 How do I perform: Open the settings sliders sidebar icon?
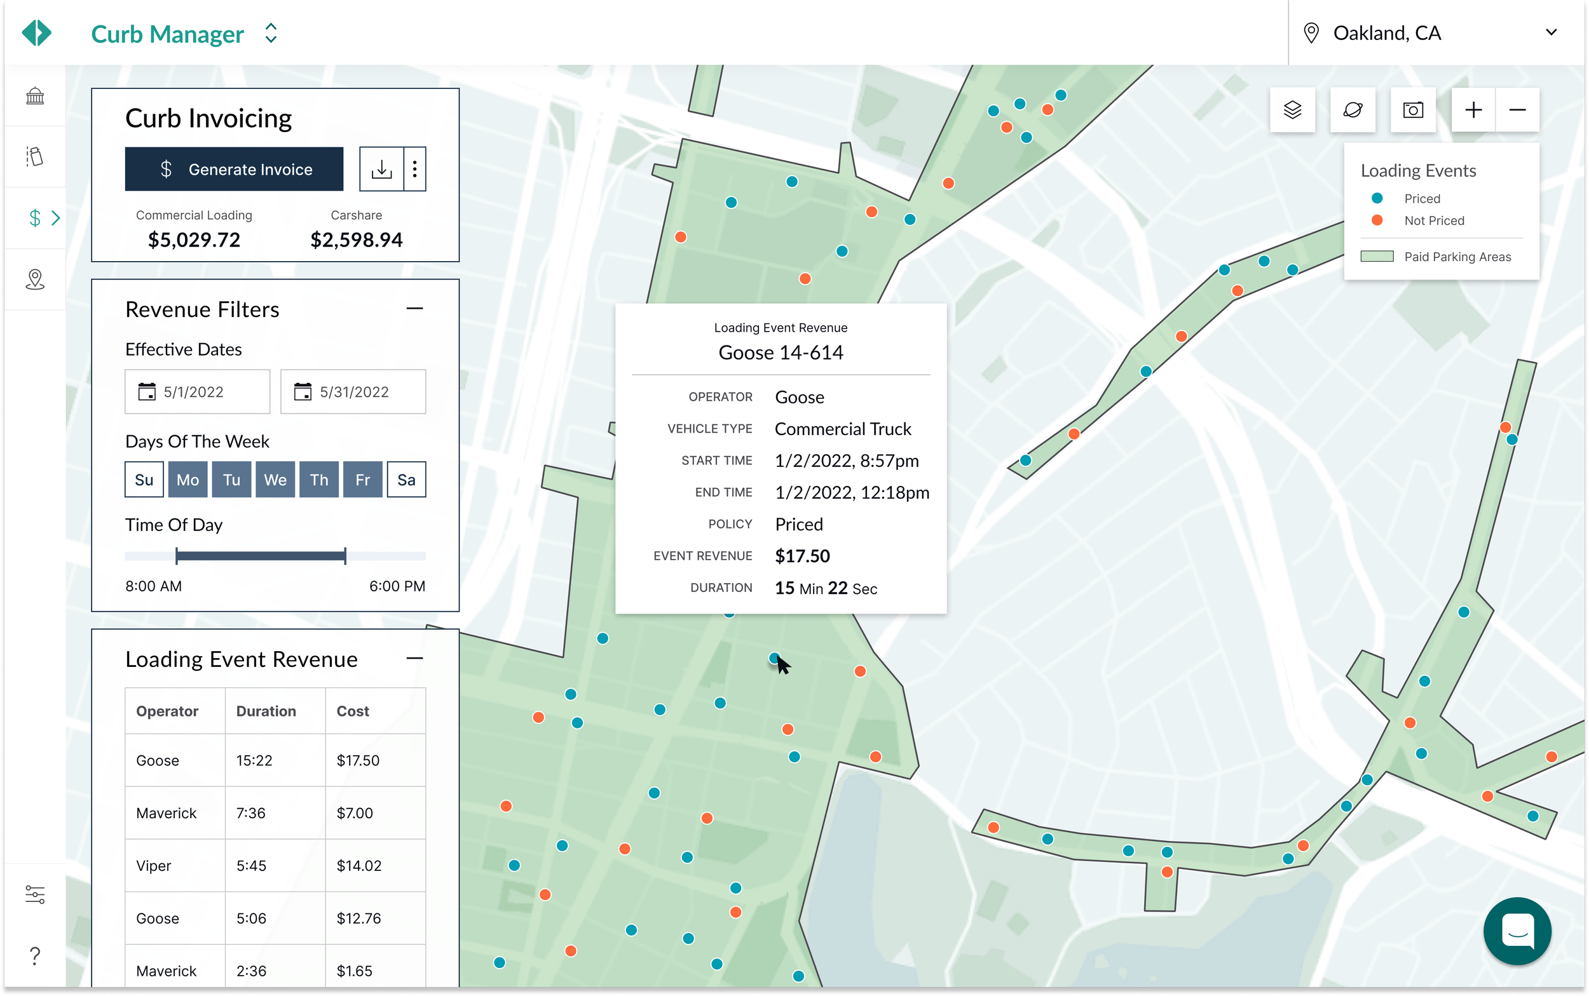tap(35, 894)
